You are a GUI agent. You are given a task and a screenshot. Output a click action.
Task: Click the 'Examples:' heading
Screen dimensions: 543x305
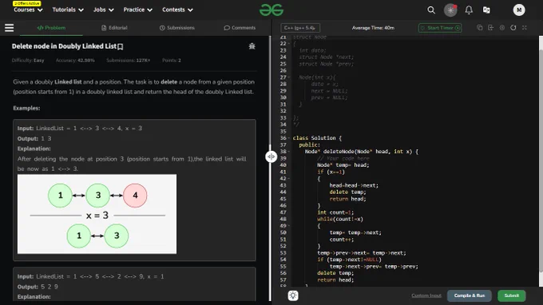pyautogui.click(x=26, y=108)
